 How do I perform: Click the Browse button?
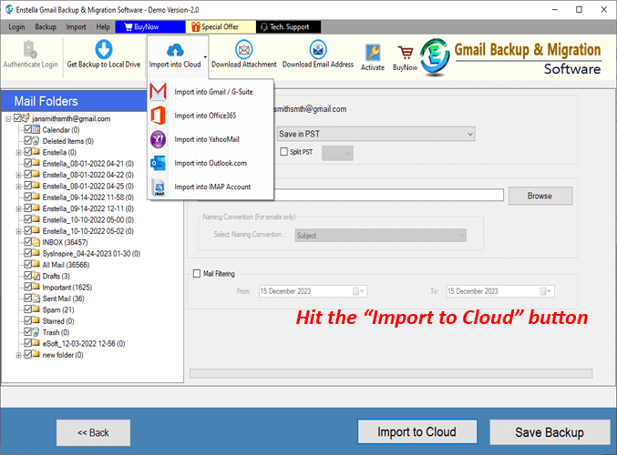pos(540,196)
